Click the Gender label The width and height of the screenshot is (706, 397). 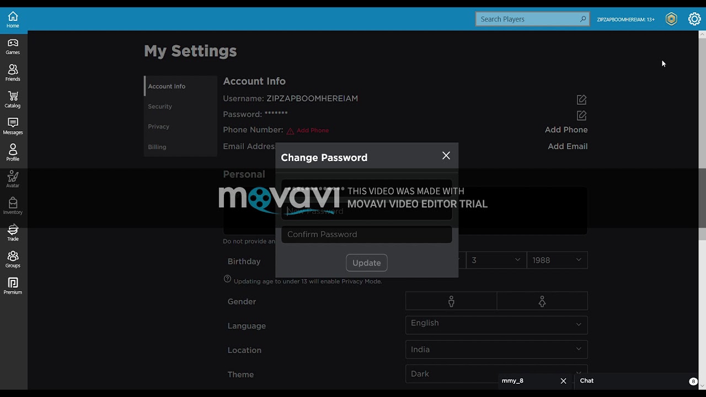coord(242,302)
